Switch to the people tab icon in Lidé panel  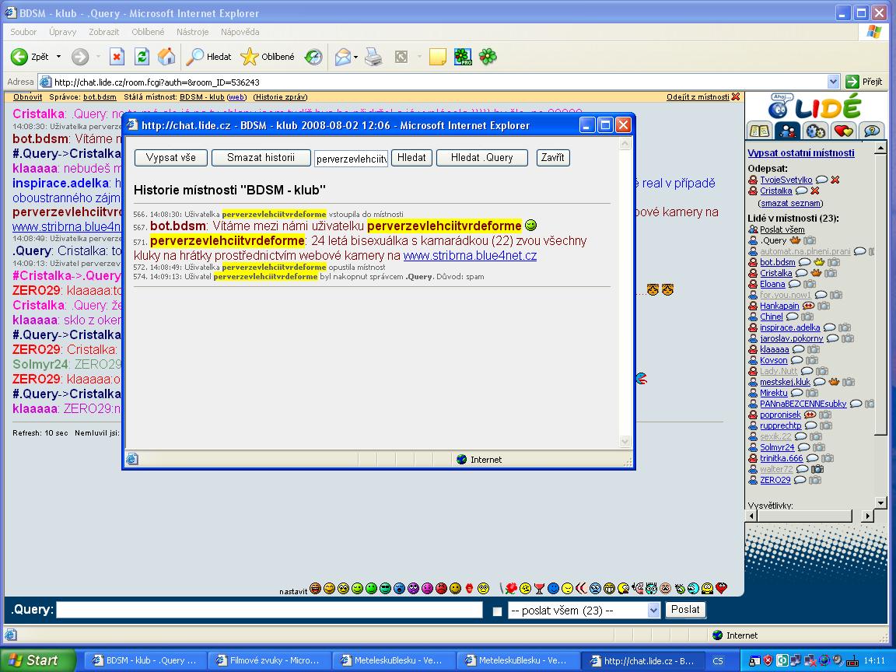tap(787, 131)
